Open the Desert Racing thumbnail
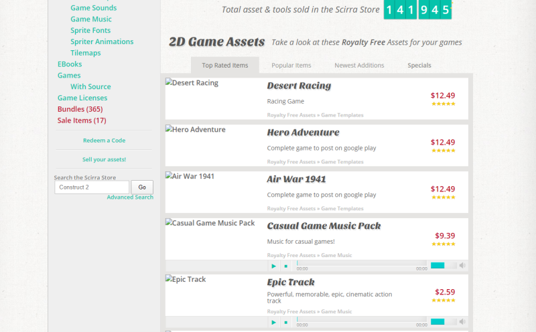The width and height of the screenshot is (536, 332). [x=192, y=82]
